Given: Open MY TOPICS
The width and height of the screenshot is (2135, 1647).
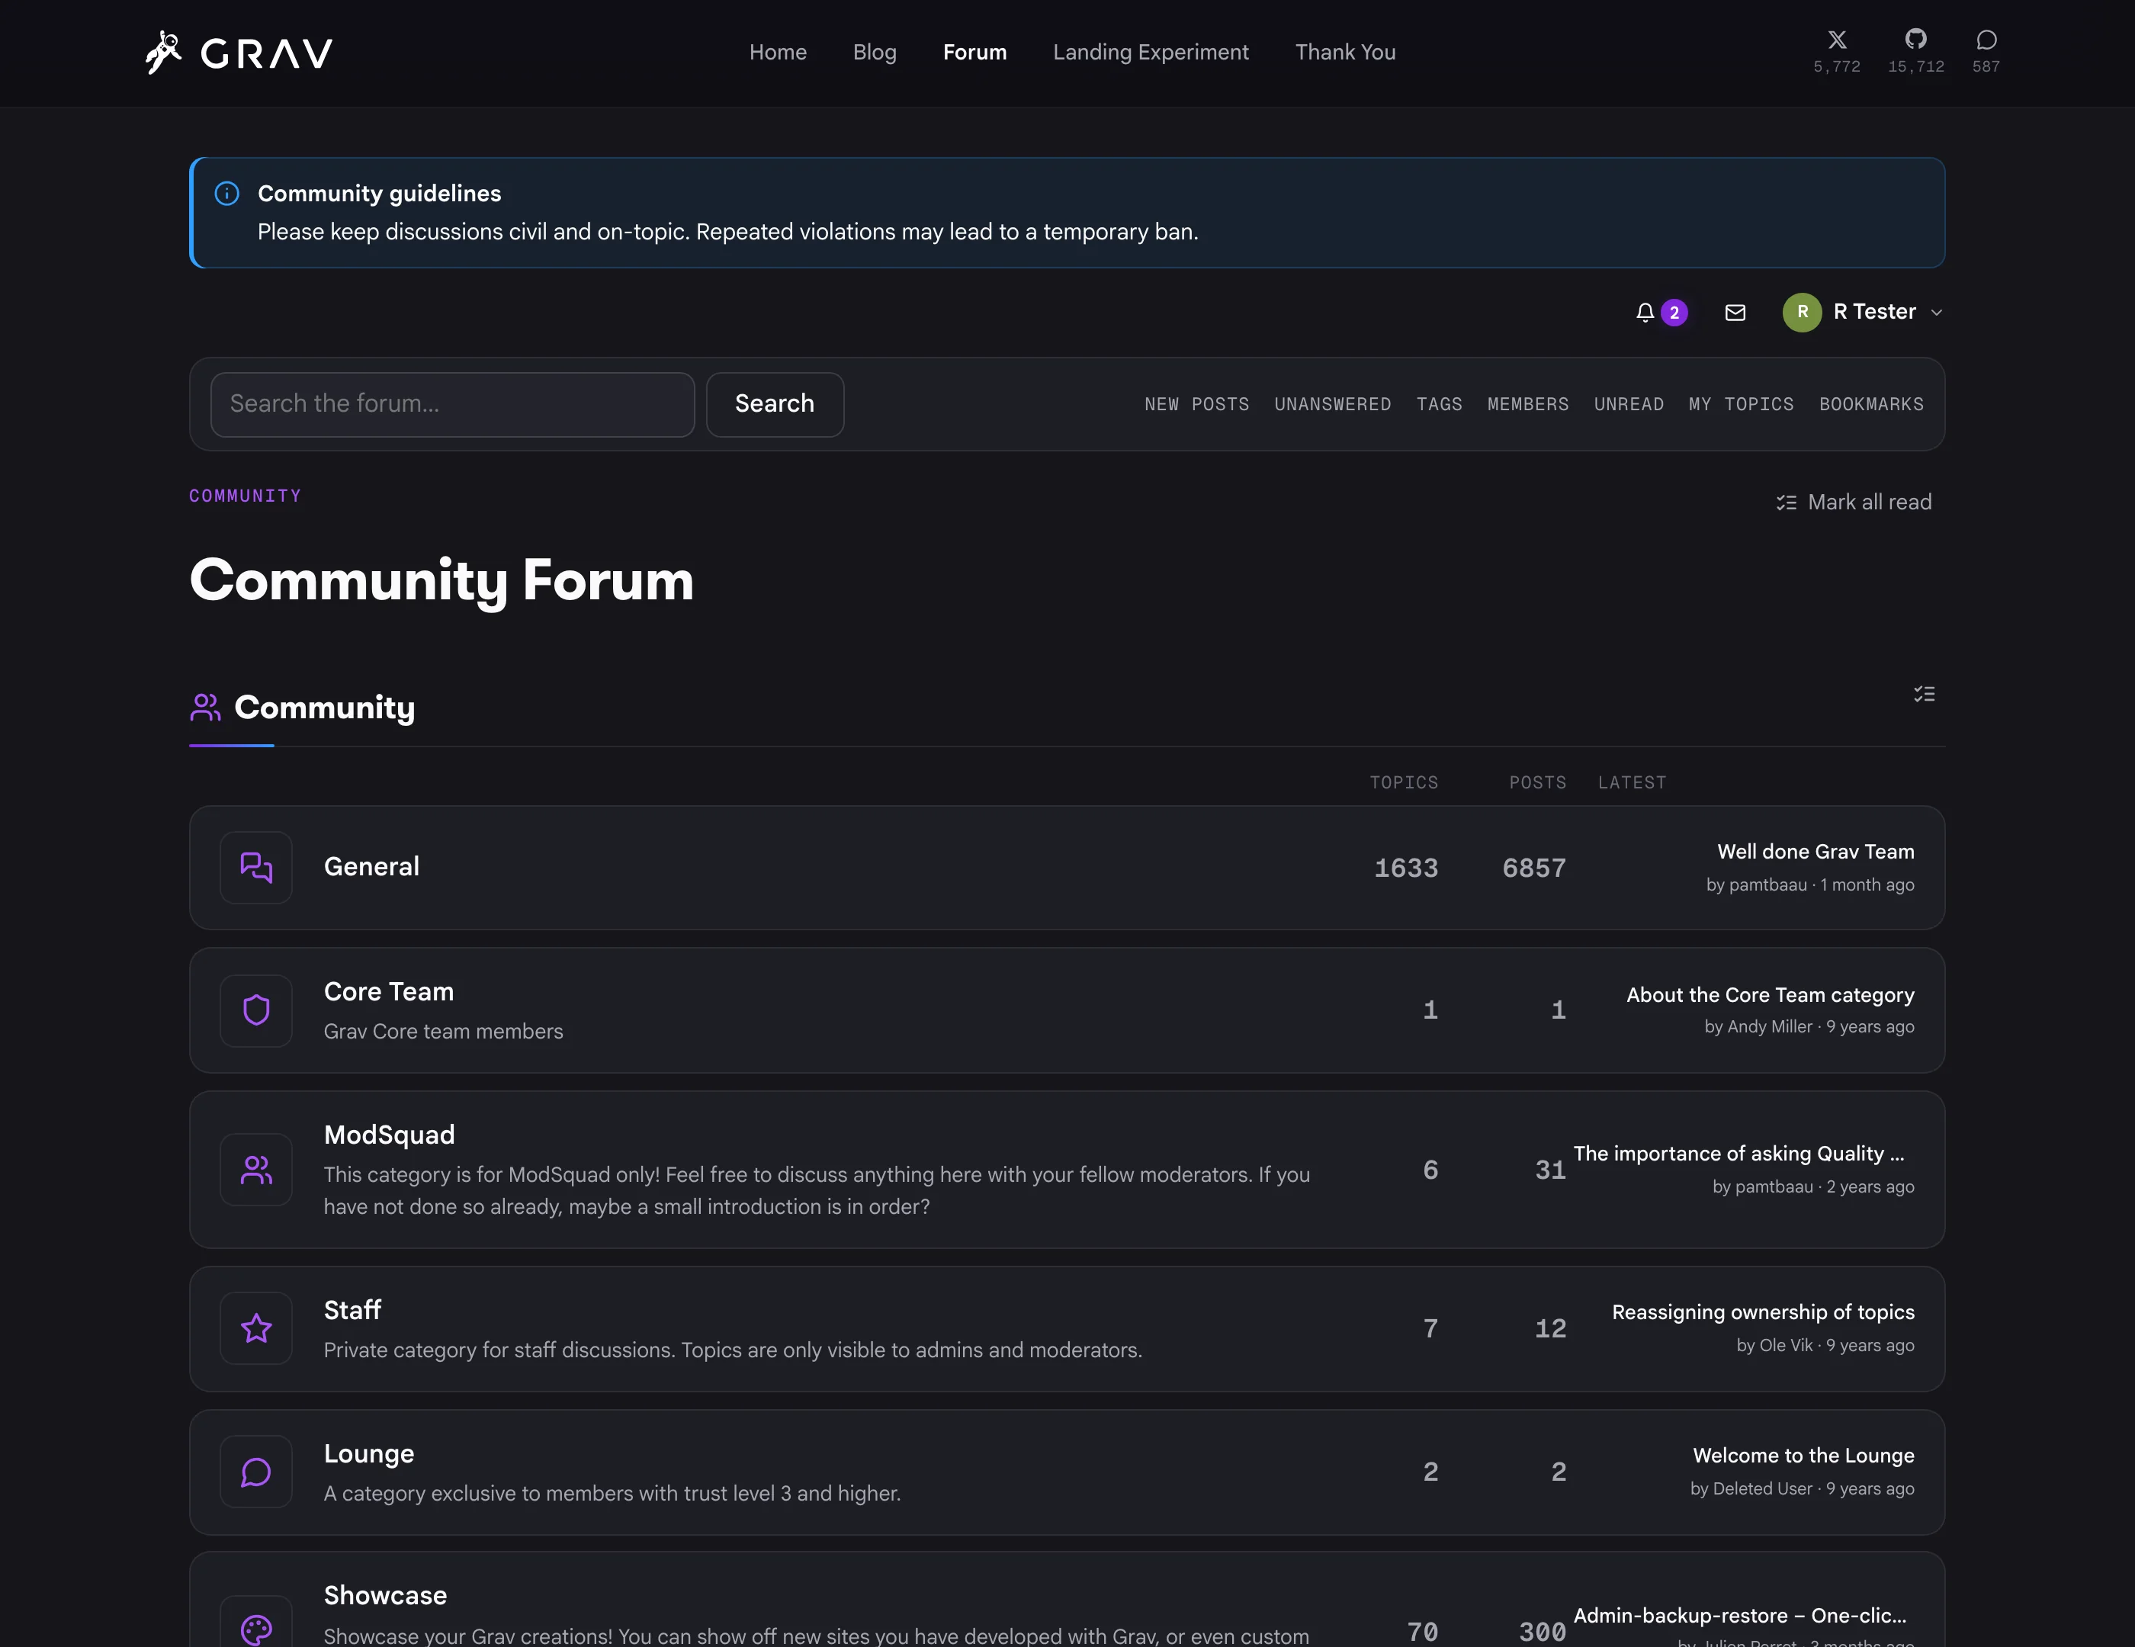Looking at the screenshot, I should (x=1741, y=403).
